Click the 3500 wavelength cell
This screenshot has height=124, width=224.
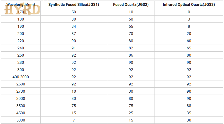[21, 106]
